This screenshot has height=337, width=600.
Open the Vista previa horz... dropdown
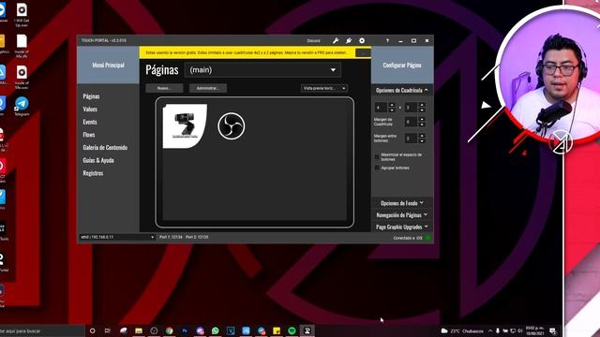pos(324,88)
